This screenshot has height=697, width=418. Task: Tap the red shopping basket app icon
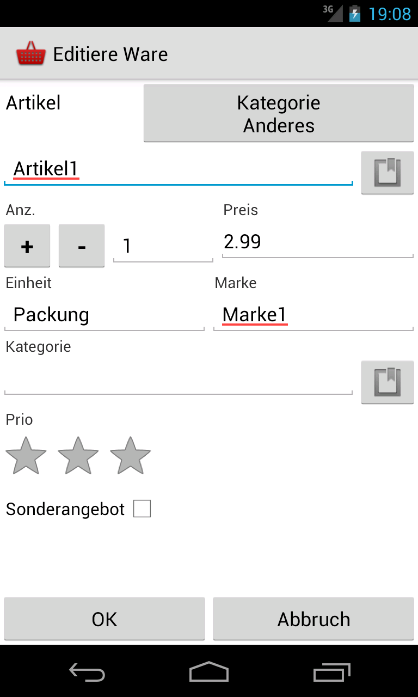tap(31, 54)
